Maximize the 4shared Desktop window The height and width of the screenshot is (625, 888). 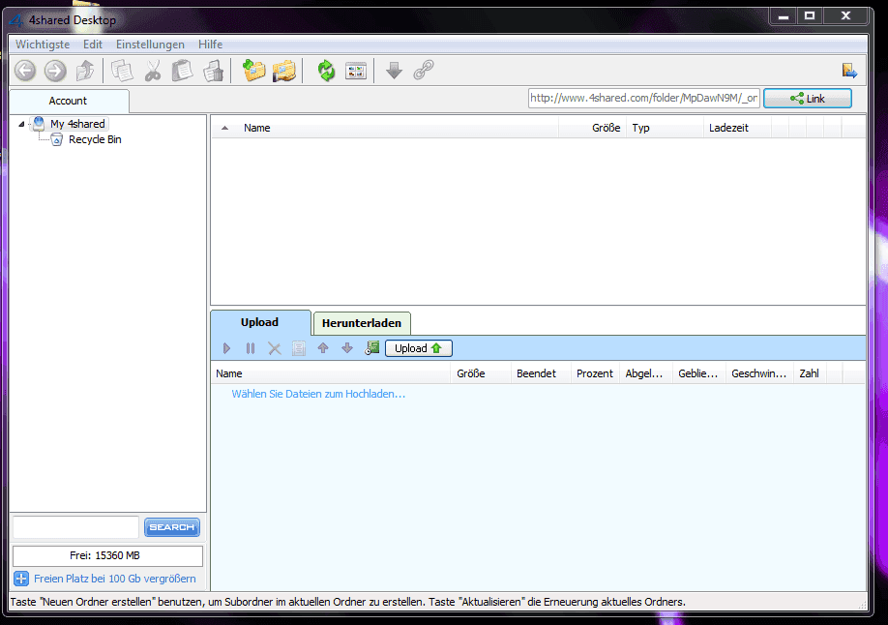coord(811,15)
